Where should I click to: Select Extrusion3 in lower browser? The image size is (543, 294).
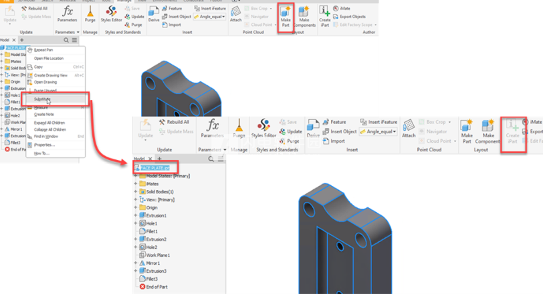[x=156, y=271]
